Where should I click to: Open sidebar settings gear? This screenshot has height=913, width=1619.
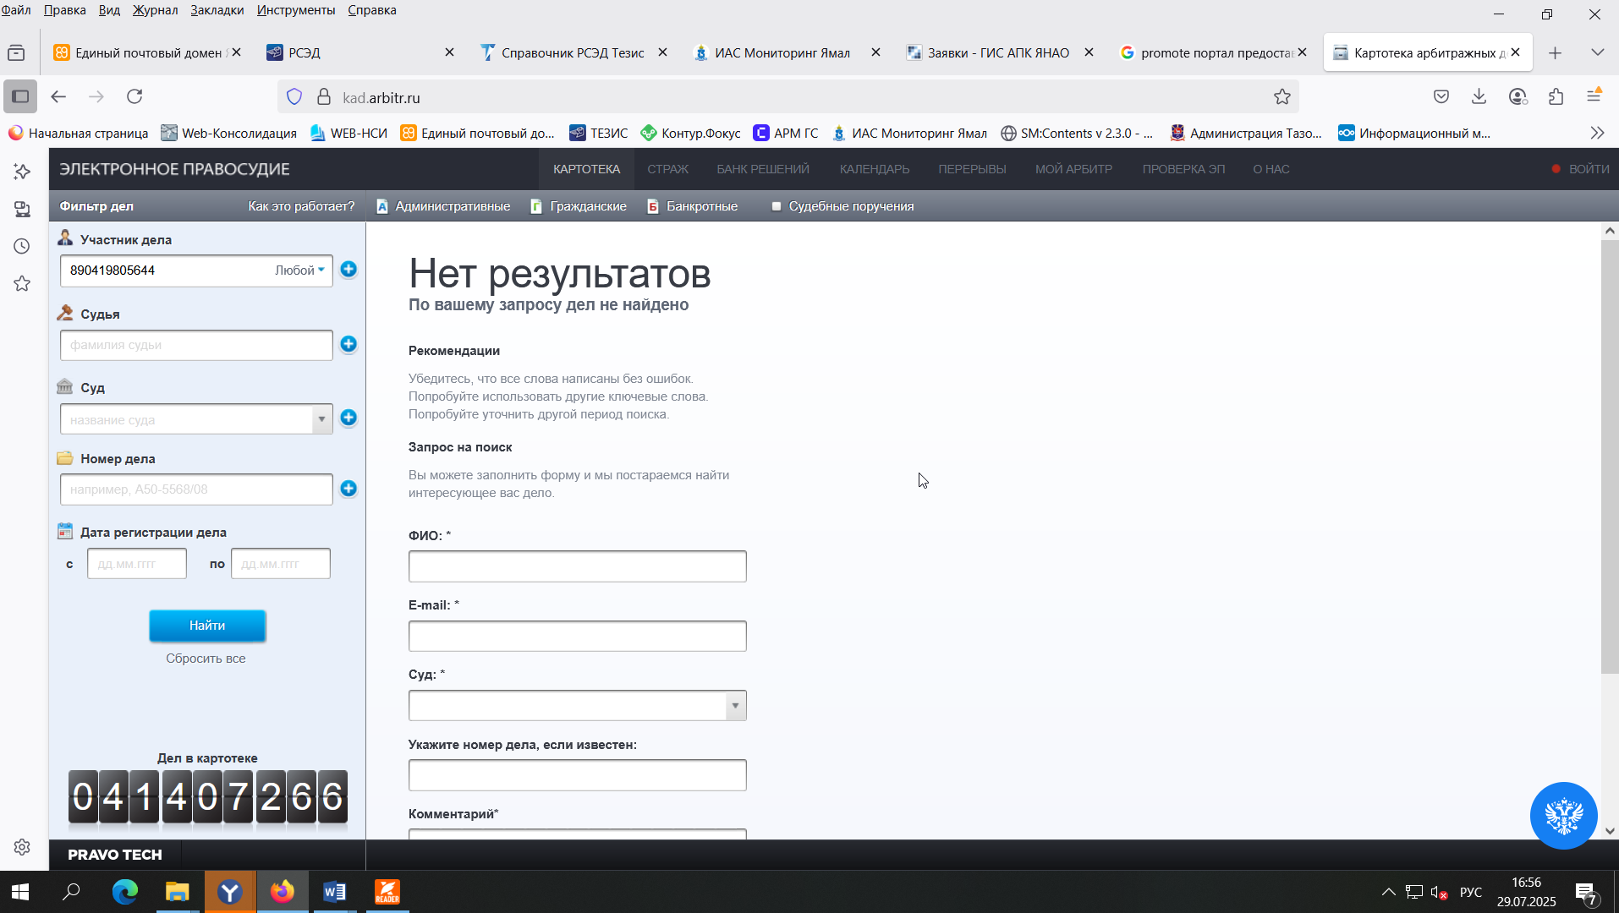coord(22,847)
